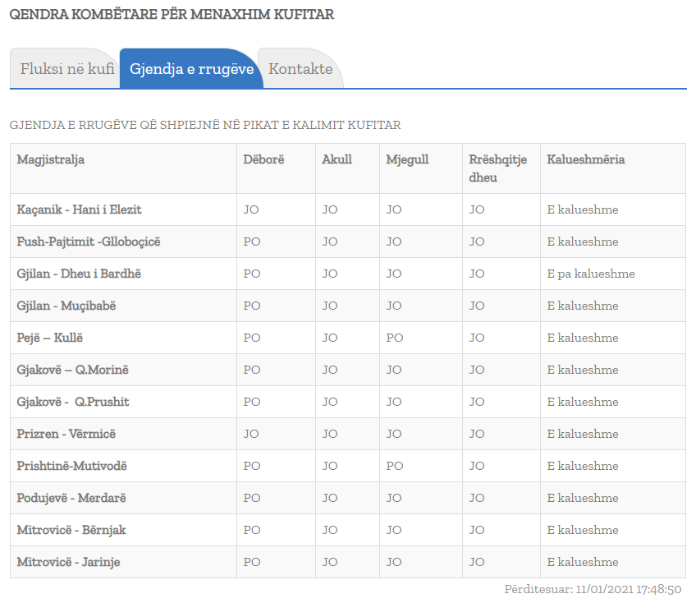Select the Kaçanik - Hani i Elezit row

79,209
